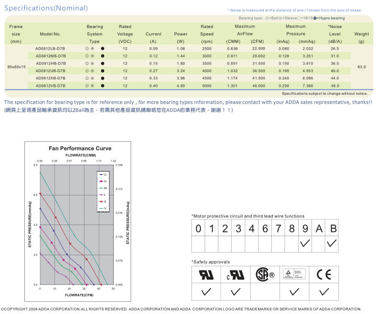This screenshot has width=376, height=314.
Task: Click the M series entry in chart legend
Action: pos(103,188)
